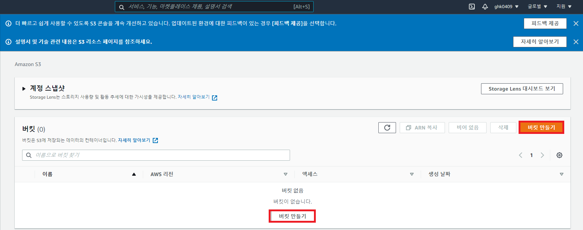
Task: Click the 자세히 알아보기 banner button
Action: coord(540,42)
